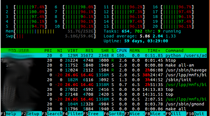Click the Load average values
210x116 pixels.
[158, 36]
